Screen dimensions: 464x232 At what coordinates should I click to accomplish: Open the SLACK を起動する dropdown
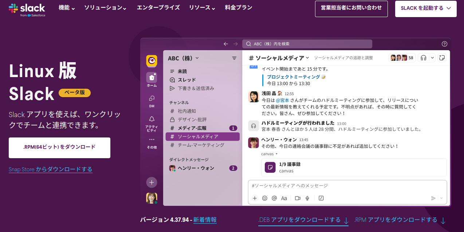[x=426, y=9]
